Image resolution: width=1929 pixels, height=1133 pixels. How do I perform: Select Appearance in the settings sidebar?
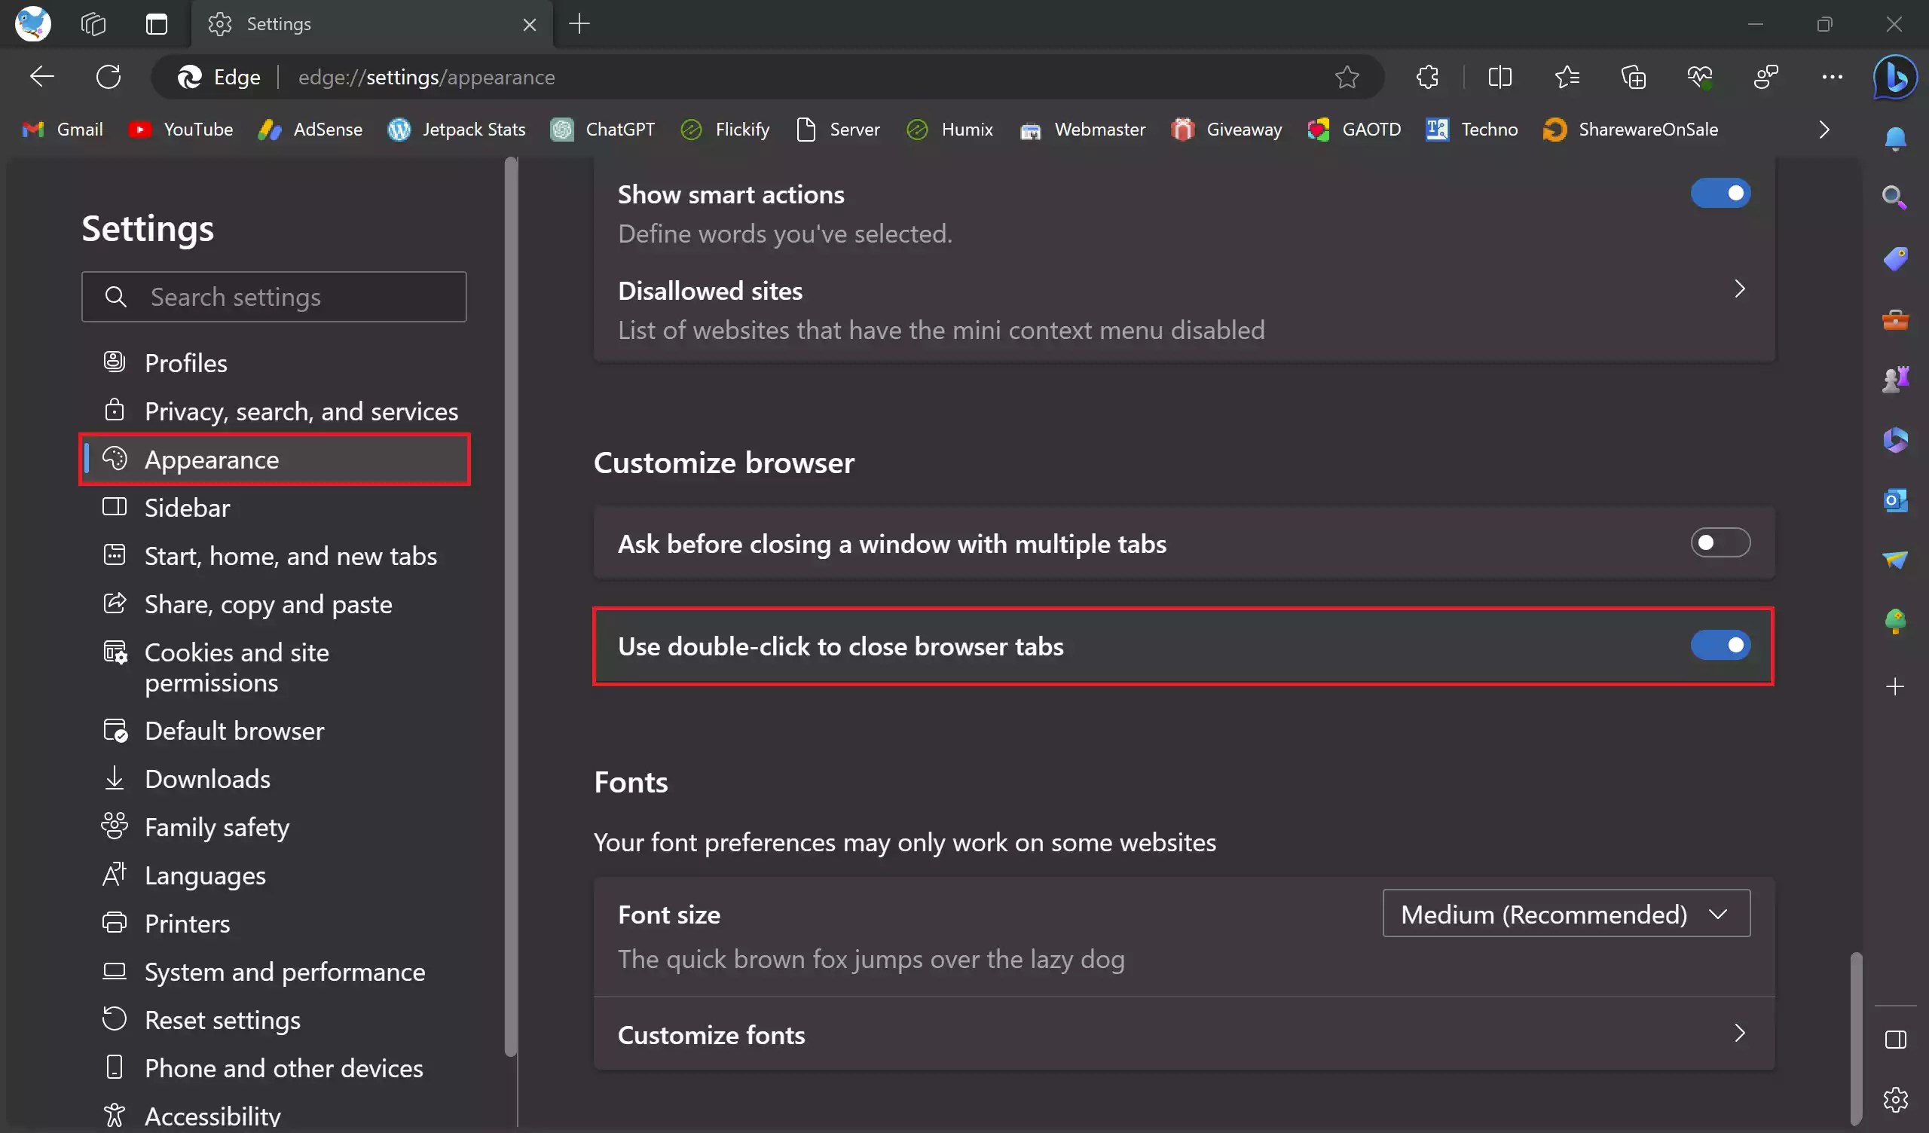(212, 460)
